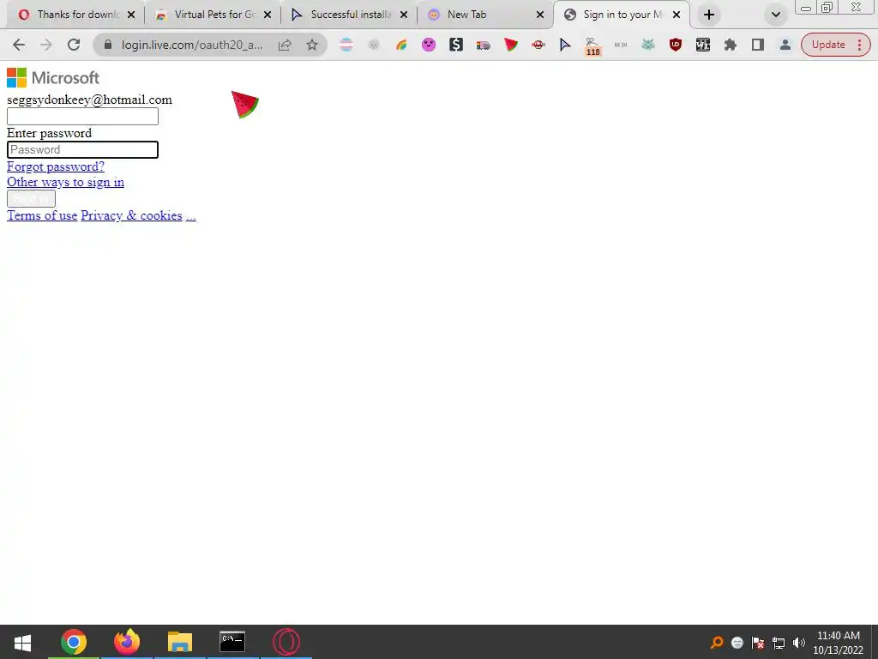The height and width of the screenshot is (659, 878).
Task: Open Google Chrome from the taskbar
Action: [x=74, y=642]
